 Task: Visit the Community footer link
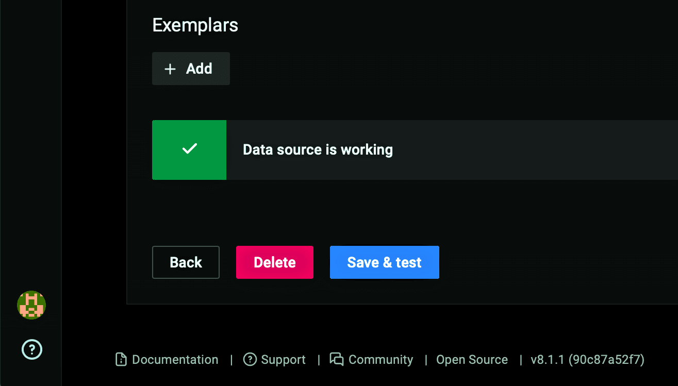coord(381,360)
